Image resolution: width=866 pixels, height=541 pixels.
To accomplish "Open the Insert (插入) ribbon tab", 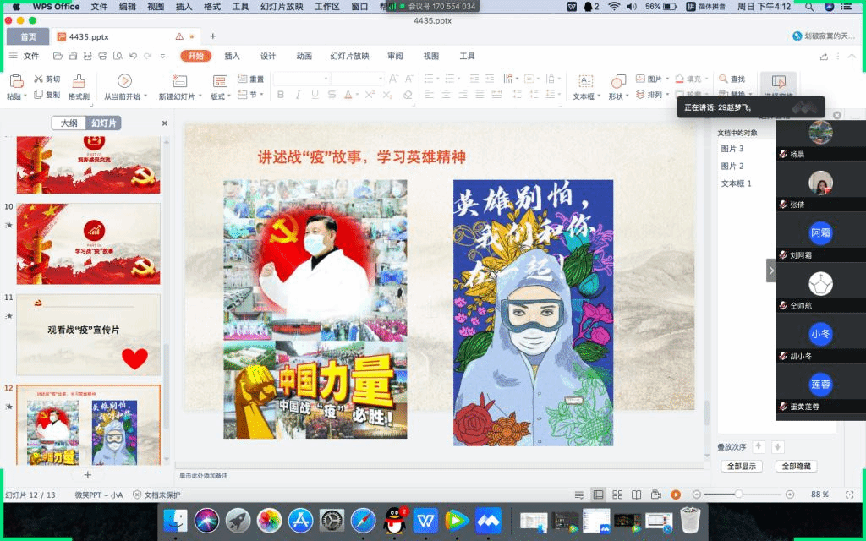I will coord(232,56).
